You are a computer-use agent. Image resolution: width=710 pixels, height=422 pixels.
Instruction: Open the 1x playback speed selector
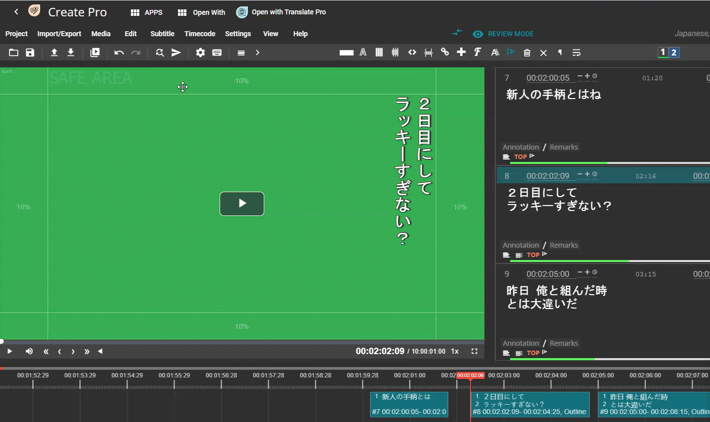point(455,351)
